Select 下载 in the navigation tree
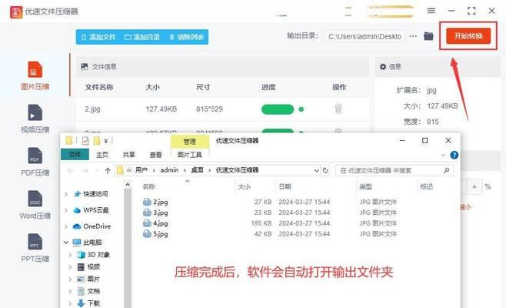 tap(93, 303)
